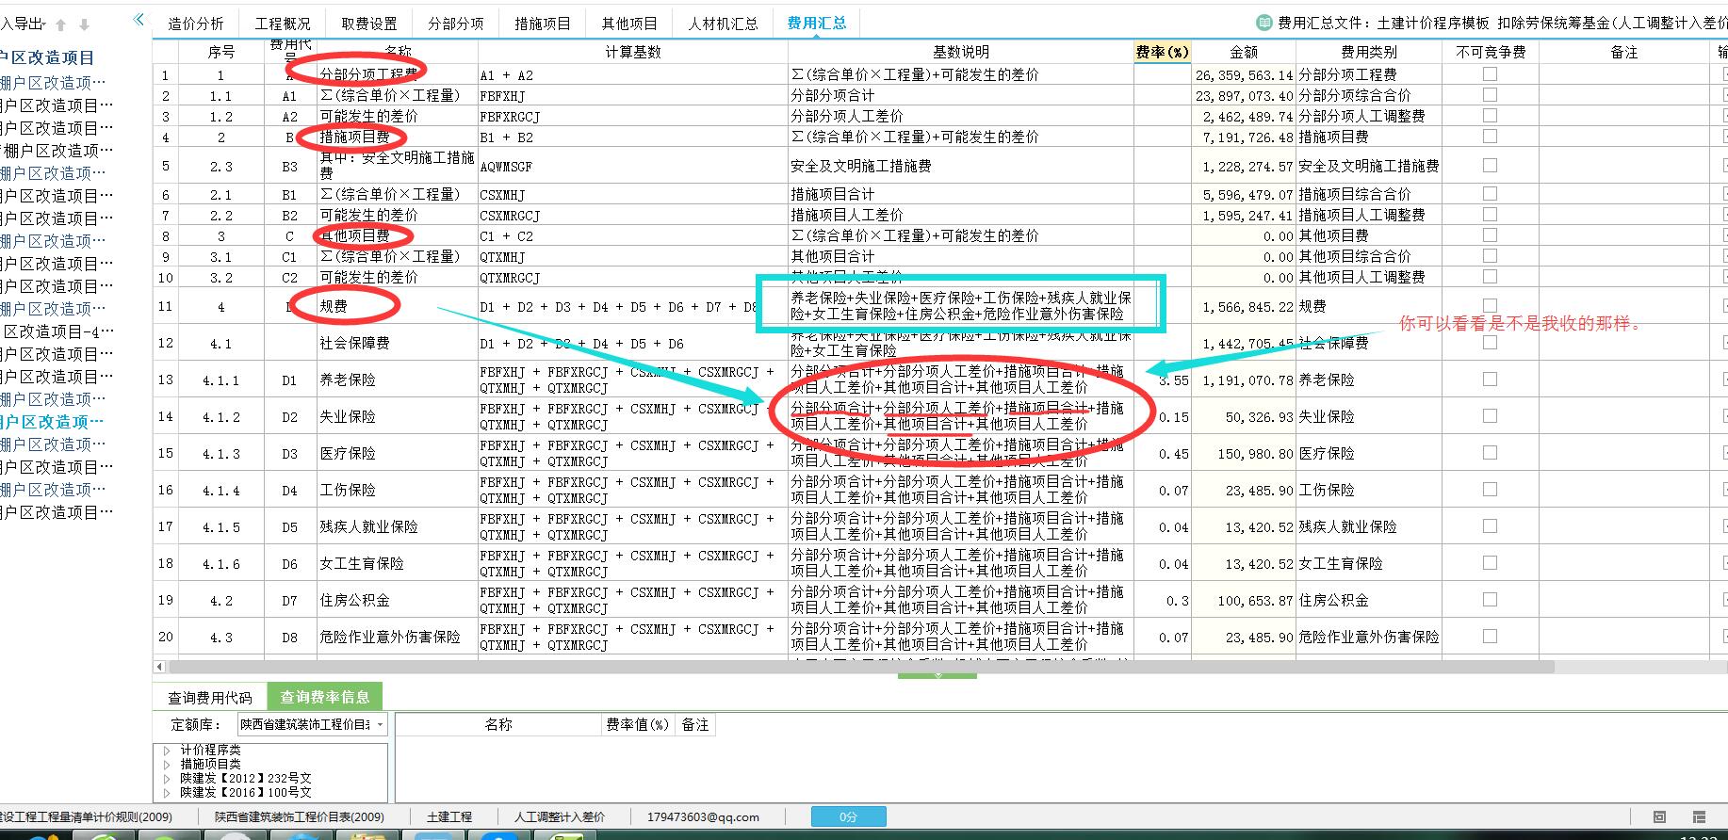Click the horizontal scrollbar's left arrow
This screenshot has width=1728, height=840.
pos(160,667)
